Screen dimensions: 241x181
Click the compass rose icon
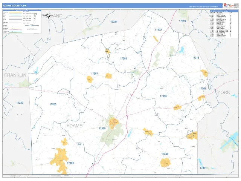[48, 15]
